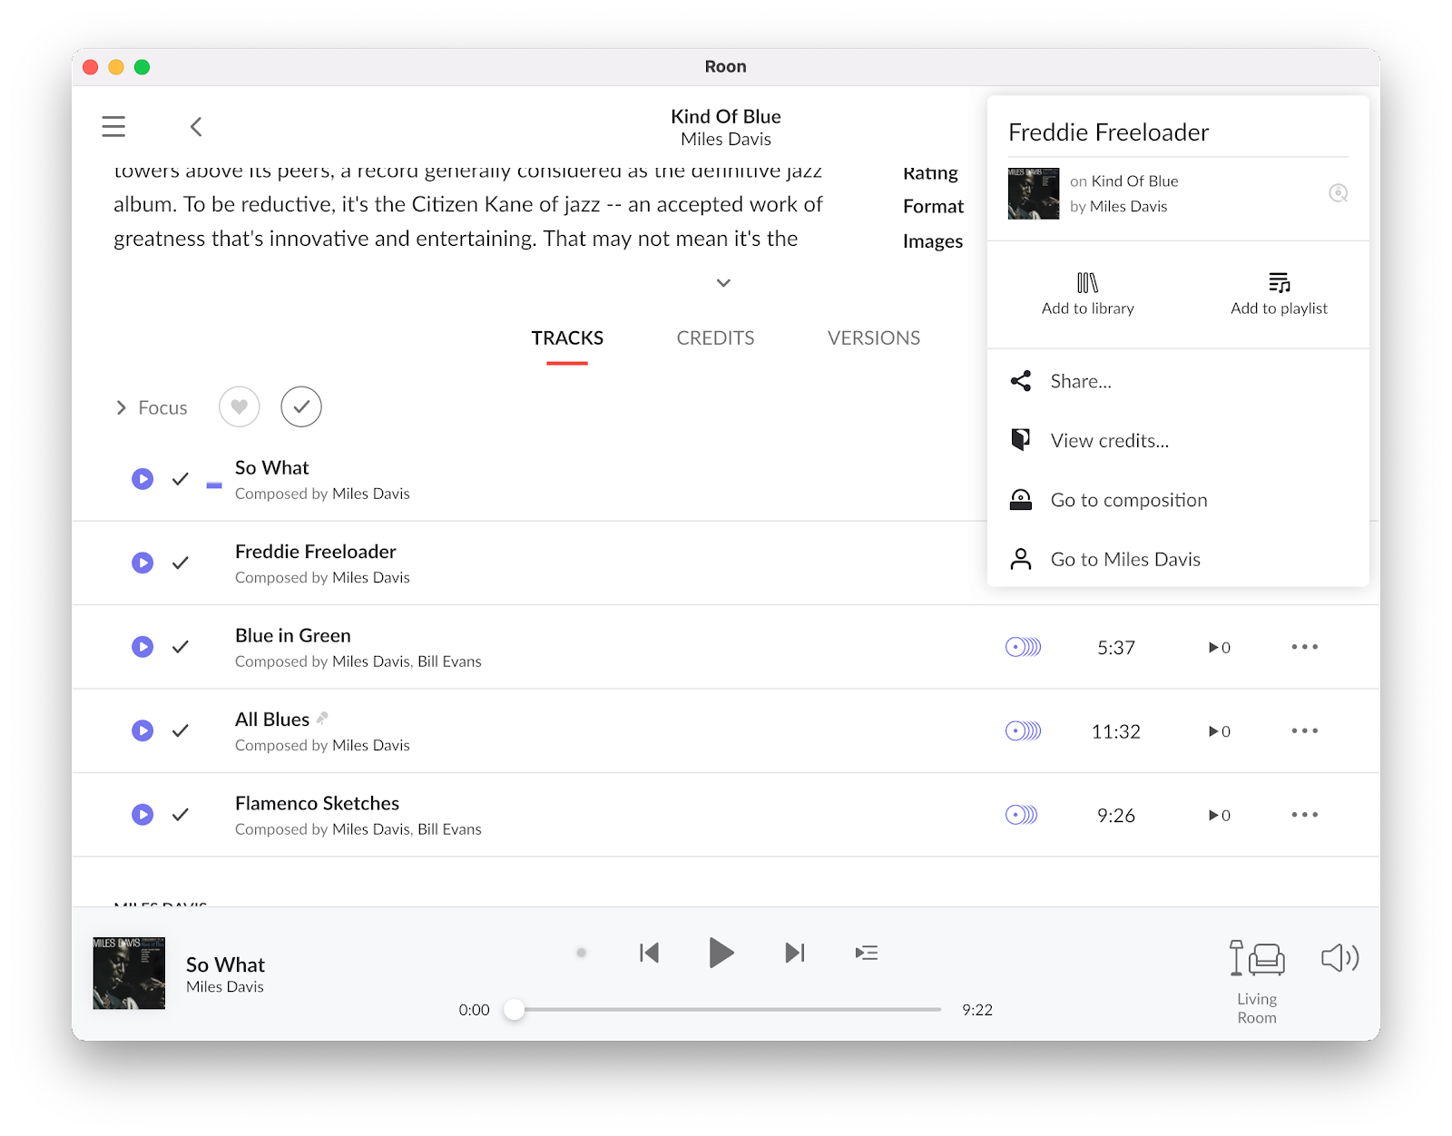The height and width of the screenshot is (1136, 1452).
Task: Click the Flamenco Sketches play count
Action: [x=1219, y=816]
